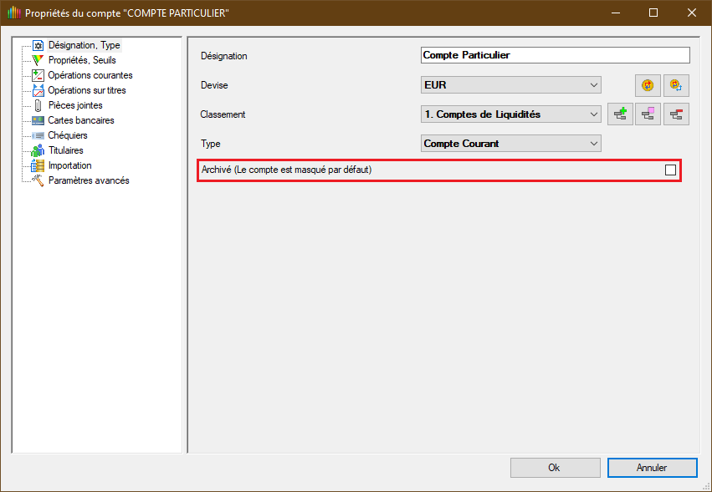
Task: Open the Type dropdown showing Compte Courant
Action: (x=511, y=144)
